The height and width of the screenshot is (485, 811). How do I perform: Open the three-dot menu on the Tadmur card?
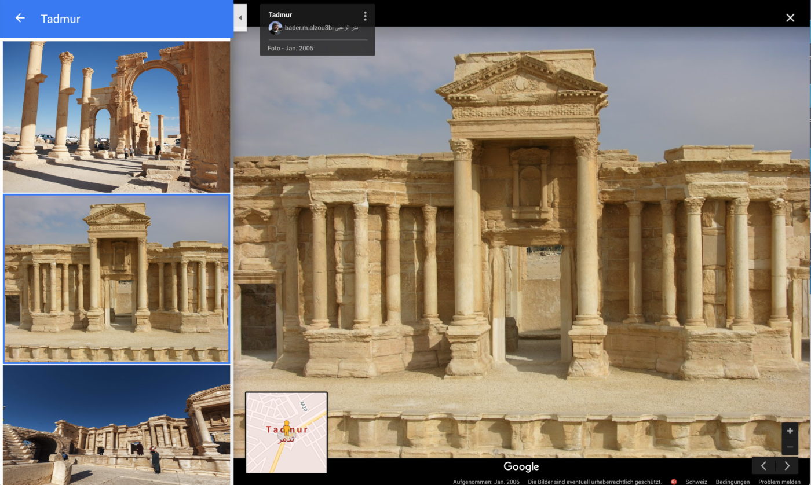[364, 16]
